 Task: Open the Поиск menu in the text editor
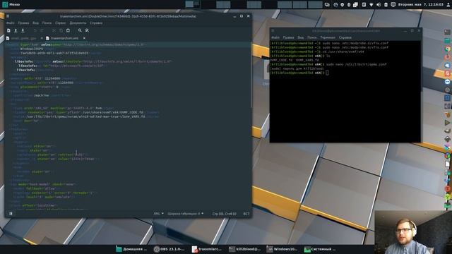pyautogui.click(x=47, y=23)
